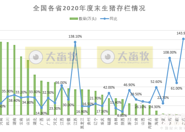The image size is (185, 132).
Task: Select the 16.50% data label
Action: (88, 104)
